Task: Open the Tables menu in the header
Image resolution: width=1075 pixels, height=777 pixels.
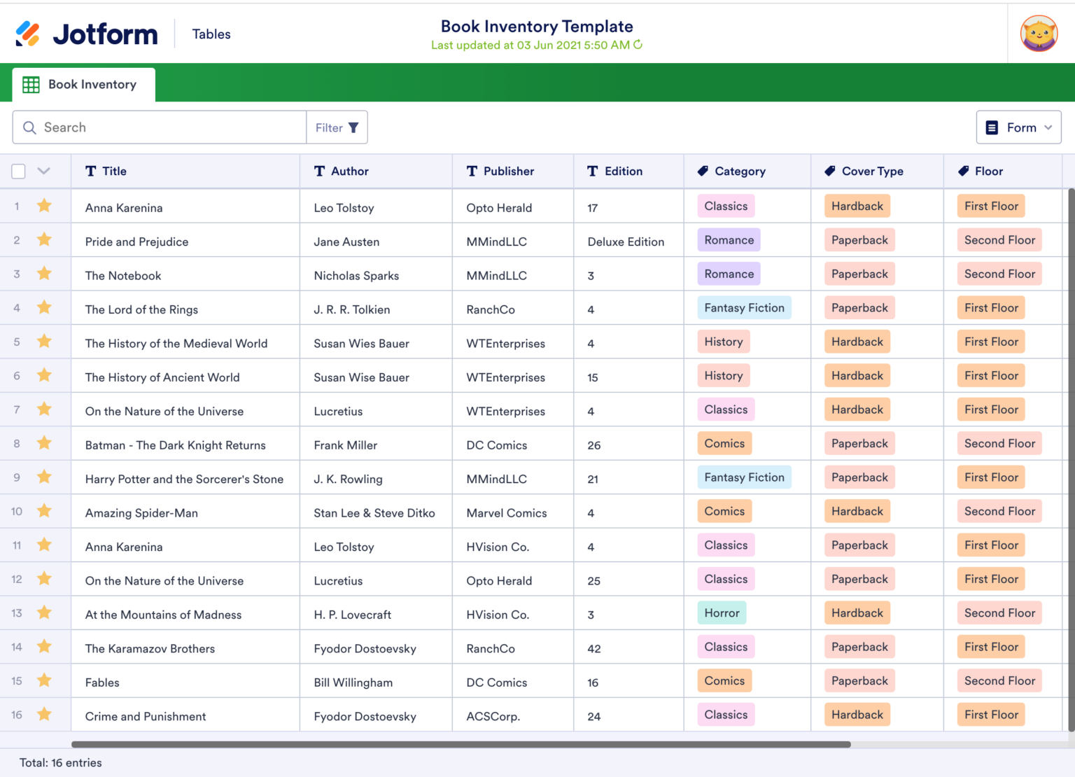Action: (211, 34)
